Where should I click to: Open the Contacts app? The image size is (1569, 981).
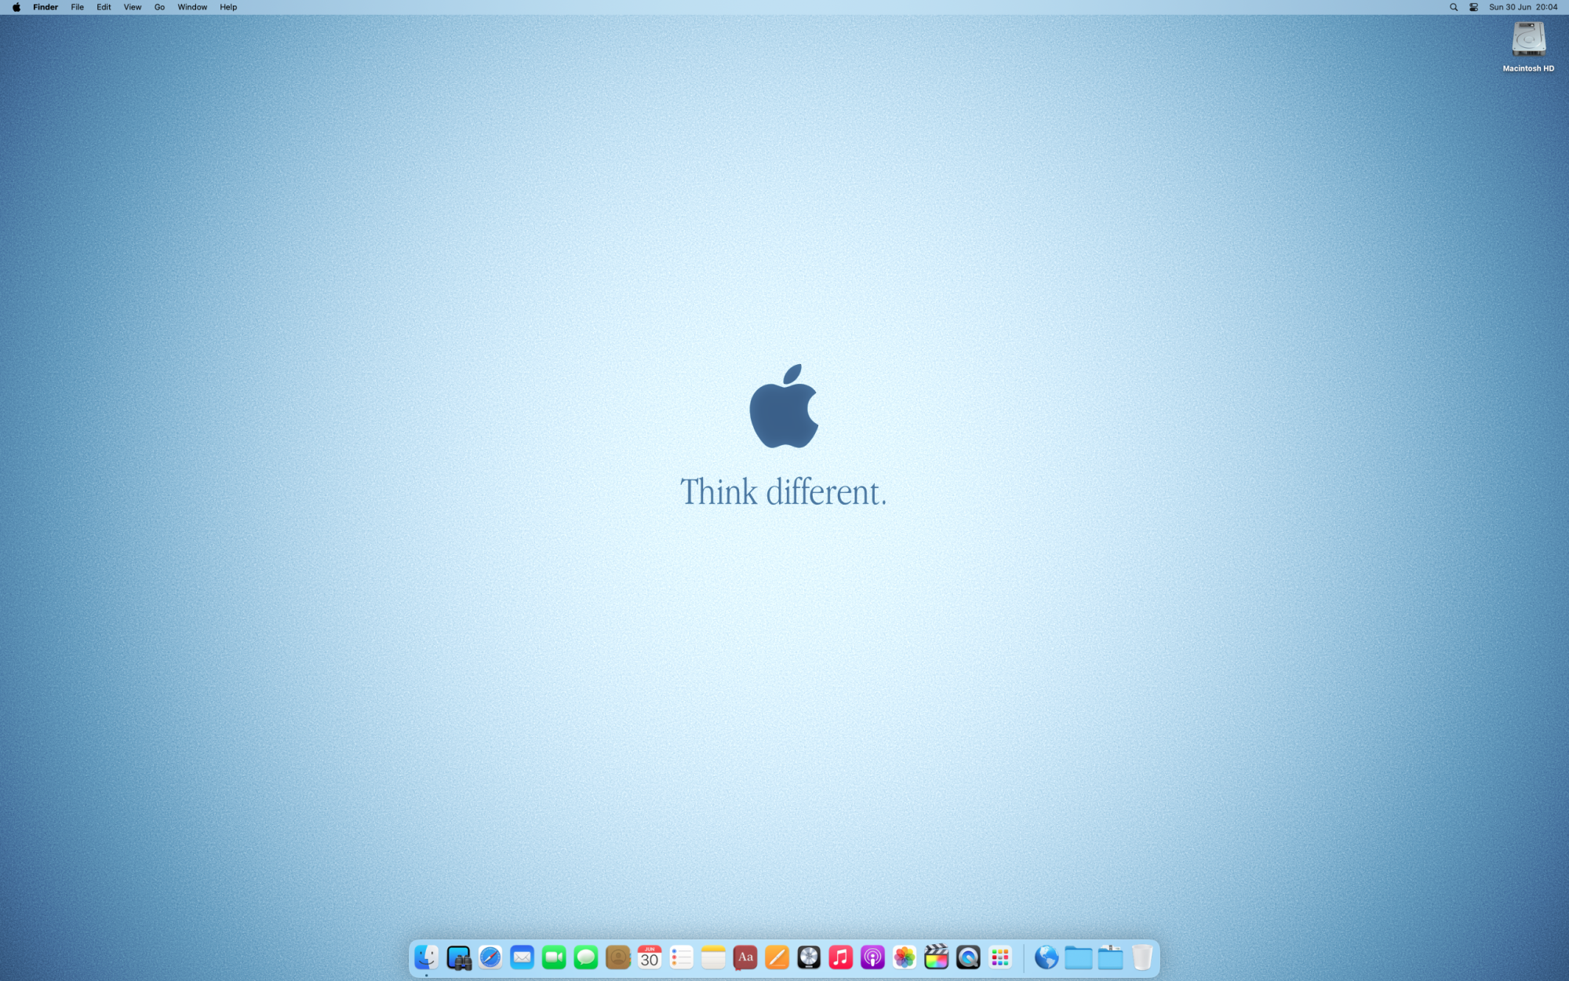618,957
